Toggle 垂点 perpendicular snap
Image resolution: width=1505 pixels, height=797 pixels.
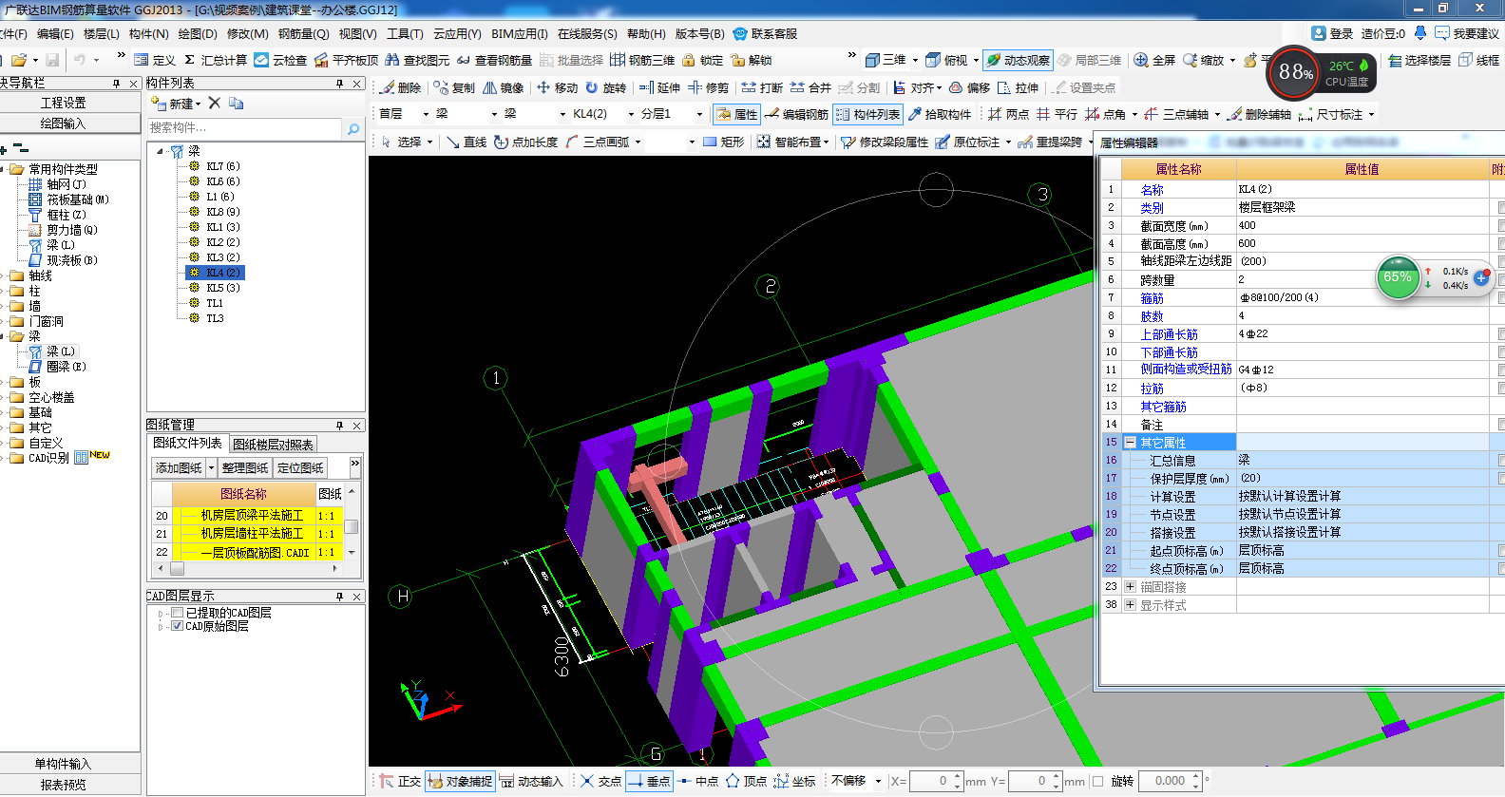649,781
